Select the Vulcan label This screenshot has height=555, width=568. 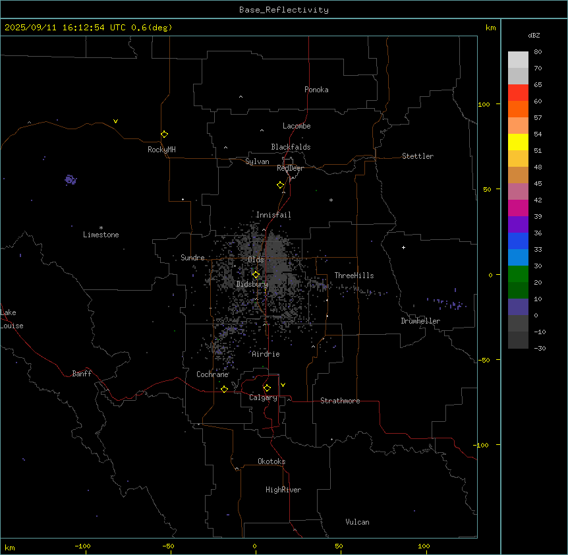point(357,522)
